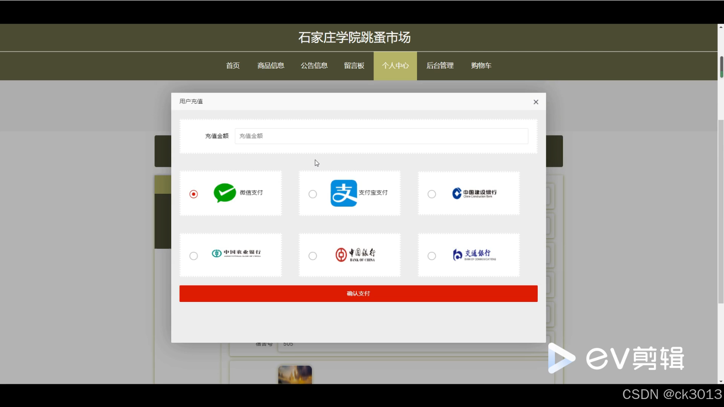Screen dimensions: 724x407
Task: Go to 后台管理 in the nav bar
Action: 440,66
